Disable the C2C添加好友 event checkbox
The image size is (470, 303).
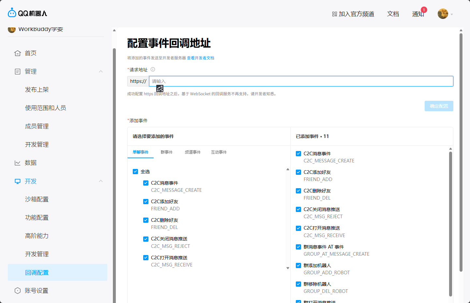[x=145, y=201]
